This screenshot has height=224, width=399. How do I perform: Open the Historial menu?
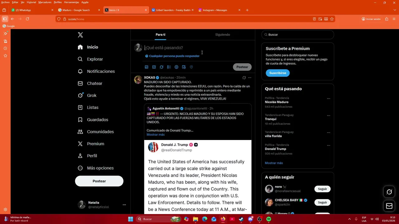click(x=31, y=2)
